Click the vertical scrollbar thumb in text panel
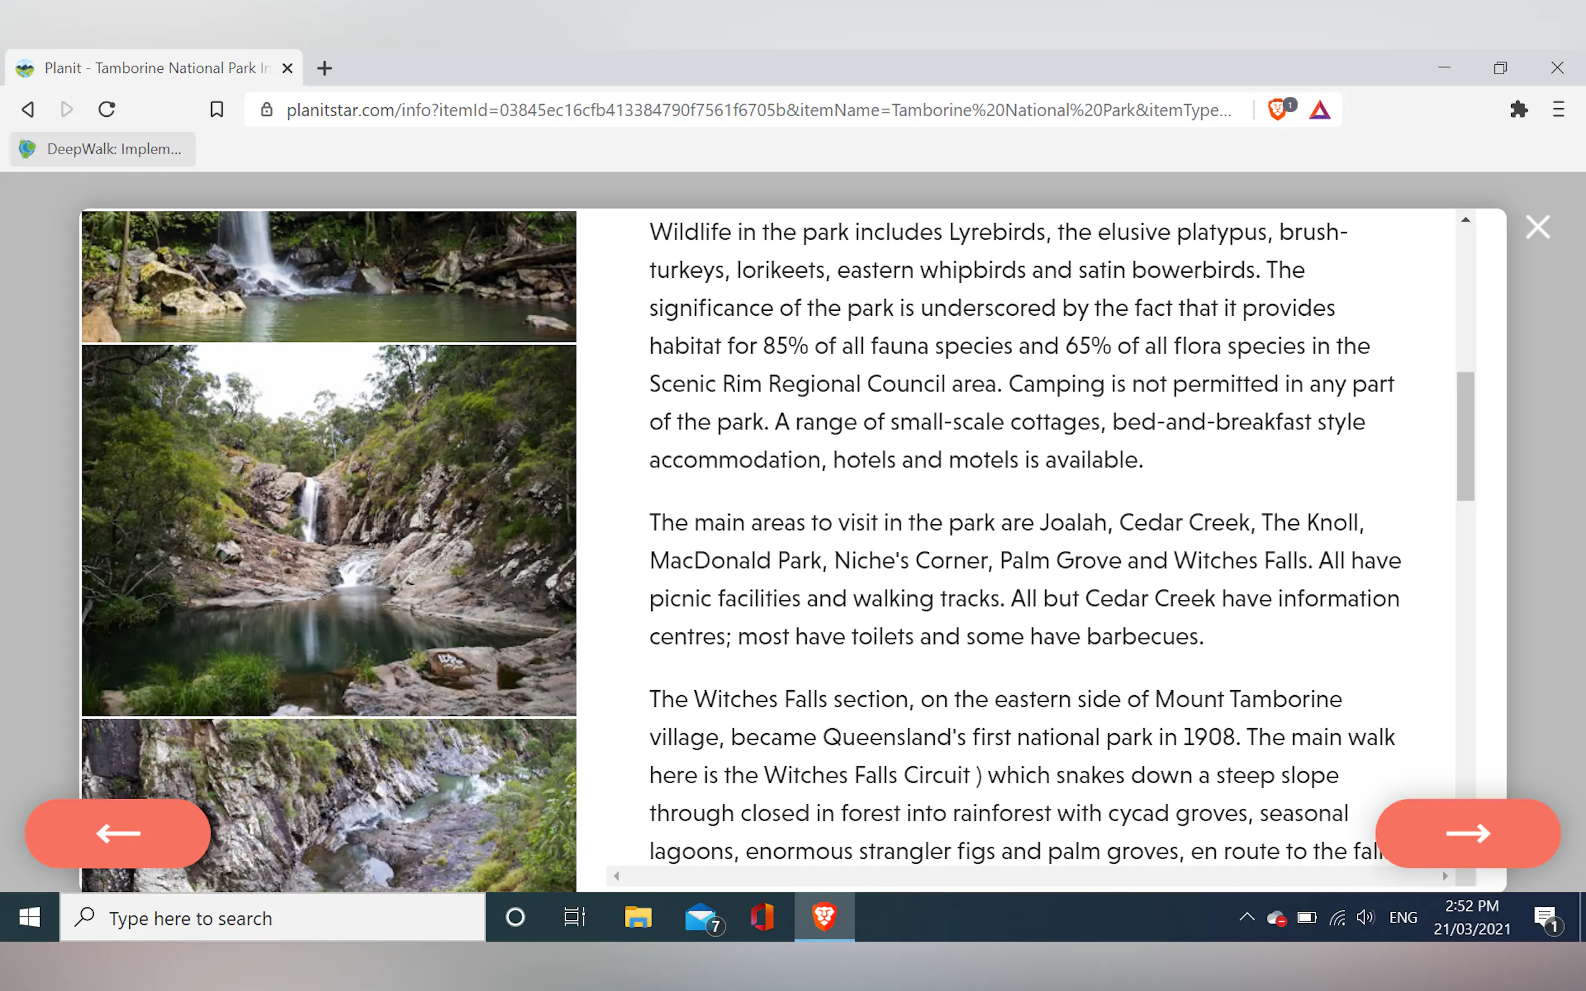 click(1465, 436)
